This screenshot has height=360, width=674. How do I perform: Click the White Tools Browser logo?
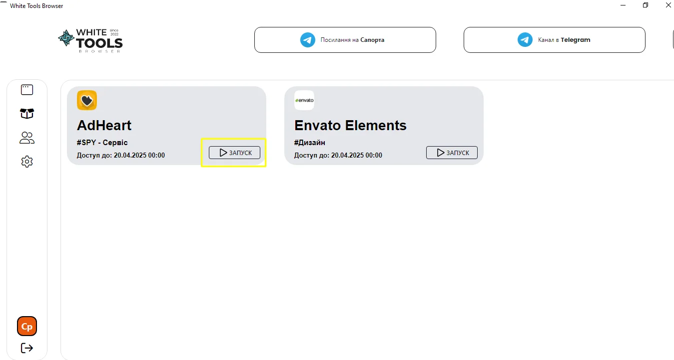(x=90, y=40)
